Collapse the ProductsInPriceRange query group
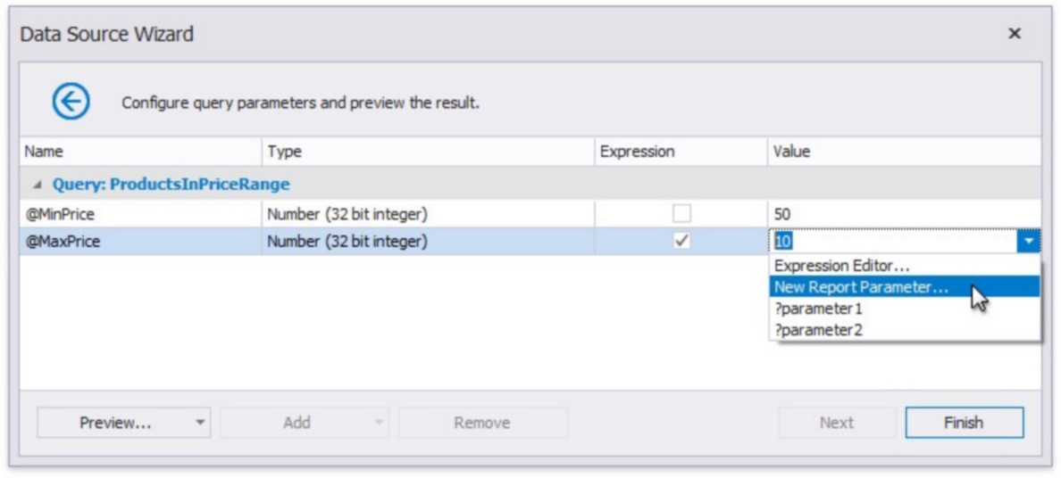This screenshot has width=1061, height=478. coord(38,185)
